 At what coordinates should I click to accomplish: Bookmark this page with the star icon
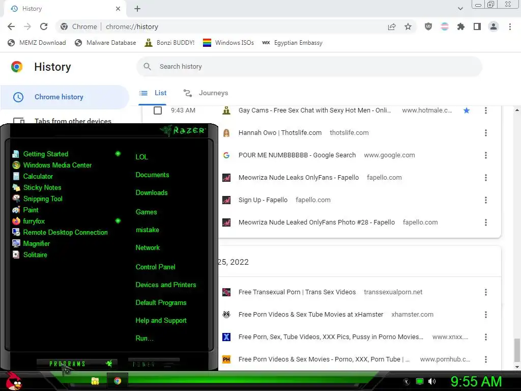[x=408, y=26]
